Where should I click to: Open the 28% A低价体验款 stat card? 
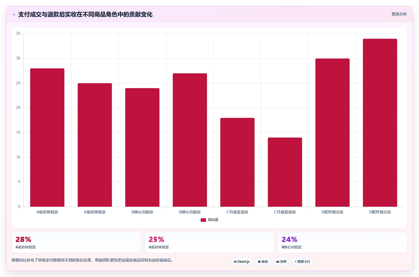point(77,242)
